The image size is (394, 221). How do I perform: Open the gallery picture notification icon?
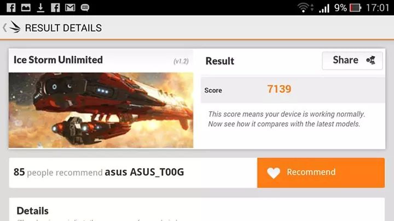click(26, 8)
